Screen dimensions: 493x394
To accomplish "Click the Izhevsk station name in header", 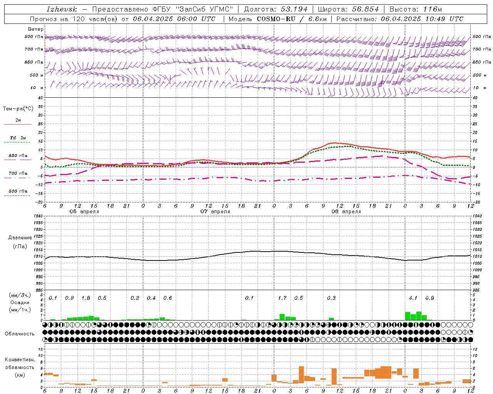I will (62, 9).
